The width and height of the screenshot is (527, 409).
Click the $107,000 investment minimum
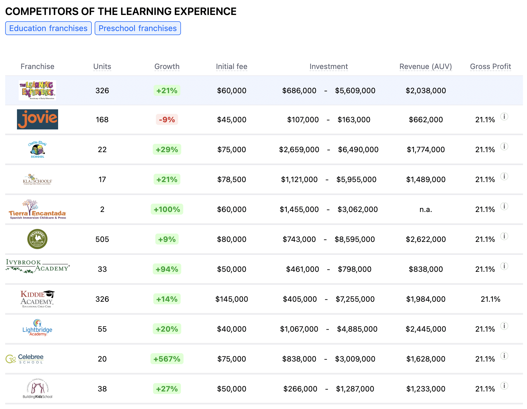tap(303, 119)
